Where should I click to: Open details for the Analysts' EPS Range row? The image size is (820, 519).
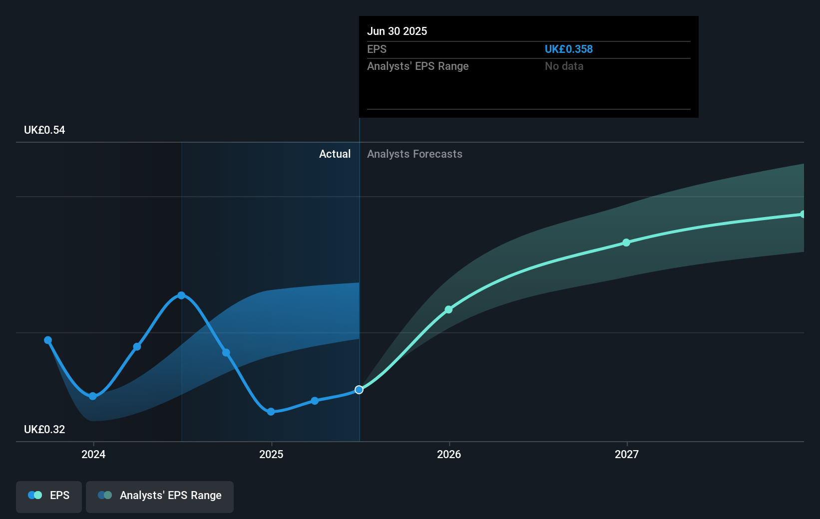[x=418, y=66]
